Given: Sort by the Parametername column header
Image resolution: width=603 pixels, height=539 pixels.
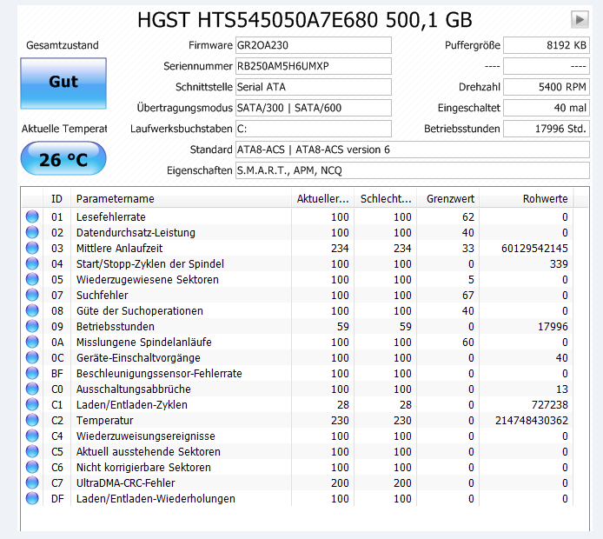Looking at the screenshot, I should pyautogui.click(x=181, y=199).
